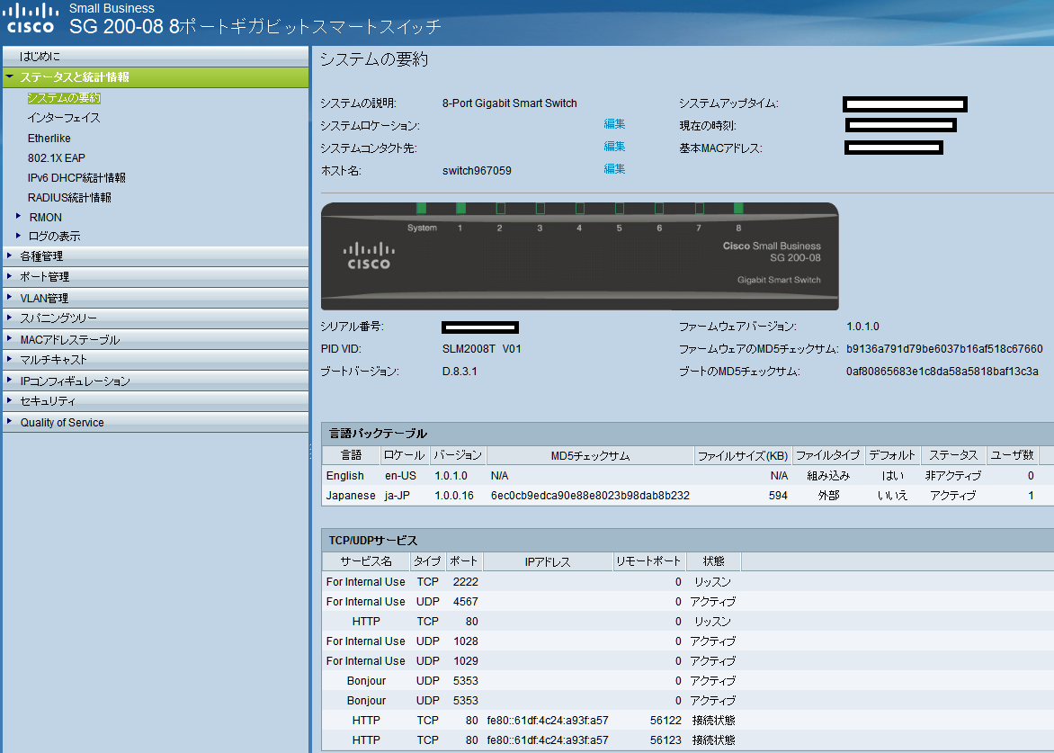The height and width of the screenshot is (753, 1054).
Task: Select システムの要約 in the tree
Action: click(x=64, y=98)
